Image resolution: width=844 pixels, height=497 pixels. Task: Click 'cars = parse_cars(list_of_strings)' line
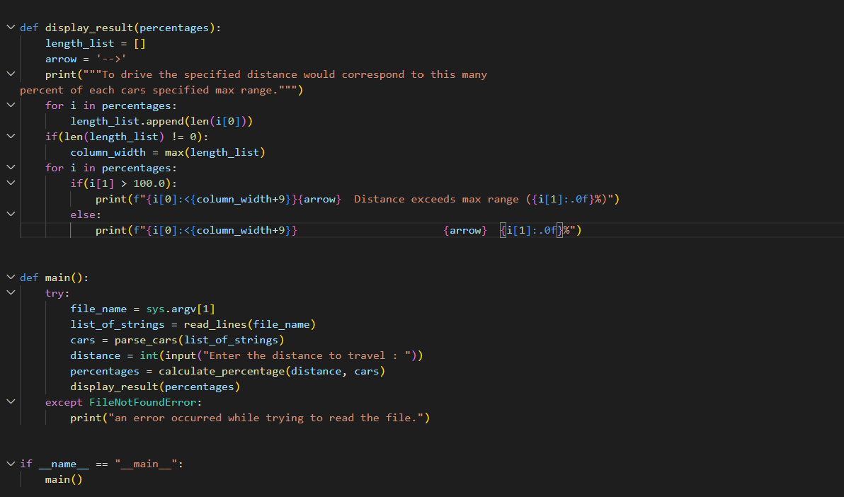(177, 341)
